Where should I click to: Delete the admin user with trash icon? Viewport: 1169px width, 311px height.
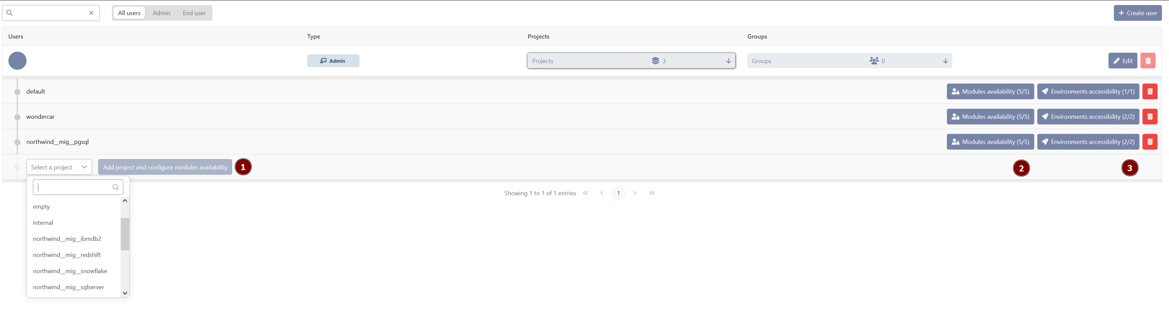[1148, 61]
